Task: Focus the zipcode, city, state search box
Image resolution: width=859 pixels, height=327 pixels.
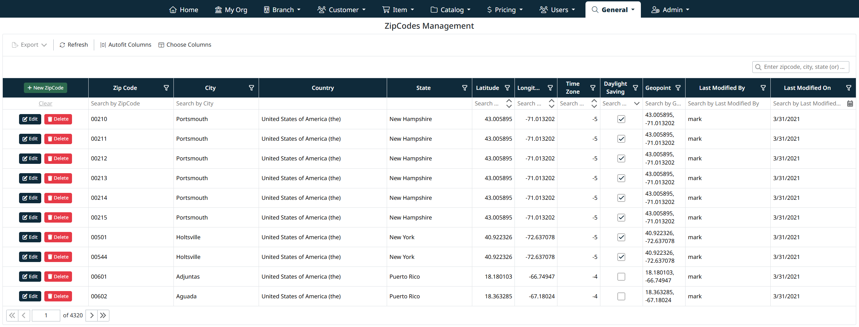Action: click(804, 67)
